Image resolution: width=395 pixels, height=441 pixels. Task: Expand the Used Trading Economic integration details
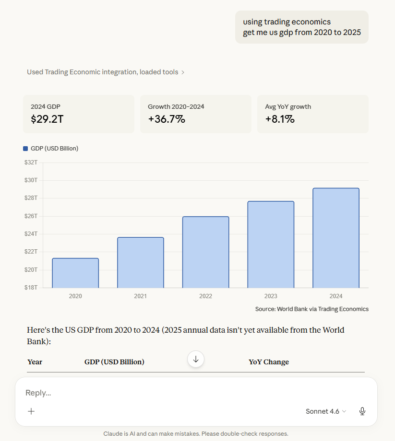102,72
